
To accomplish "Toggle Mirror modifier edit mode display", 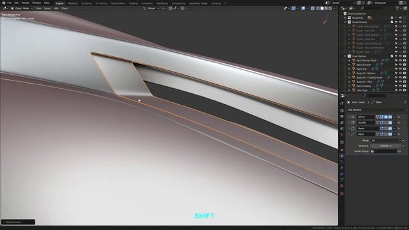I will [x=382, y=117].
